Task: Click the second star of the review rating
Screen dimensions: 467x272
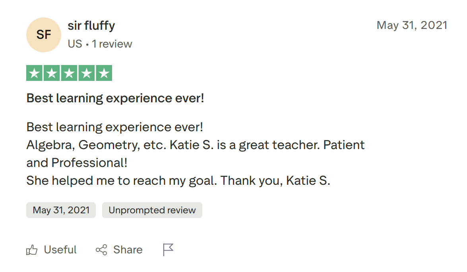Action: coord(52,73)
